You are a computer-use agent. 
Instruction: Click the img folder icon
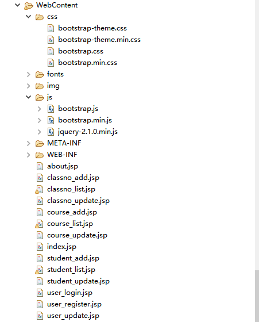point(40,86)
